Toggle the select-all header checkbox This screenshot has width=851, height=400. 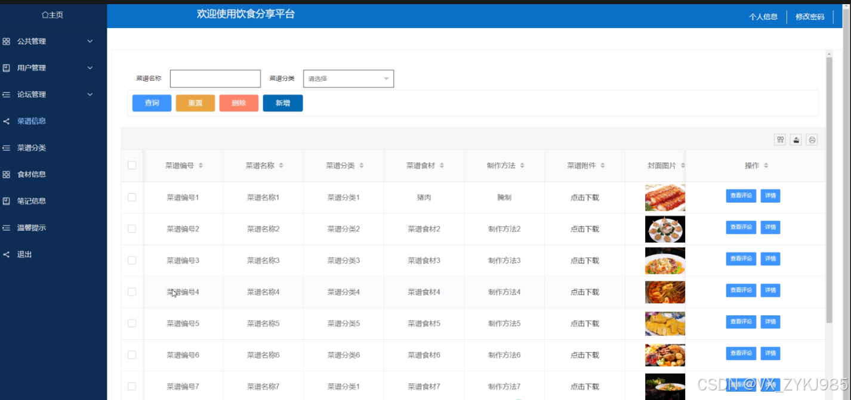(x=132, y=166)
